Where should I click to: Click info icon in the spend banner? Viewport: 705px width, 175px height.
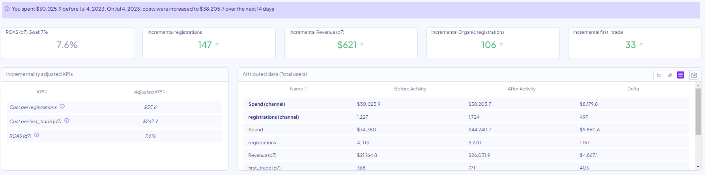(x=7, y=9)
